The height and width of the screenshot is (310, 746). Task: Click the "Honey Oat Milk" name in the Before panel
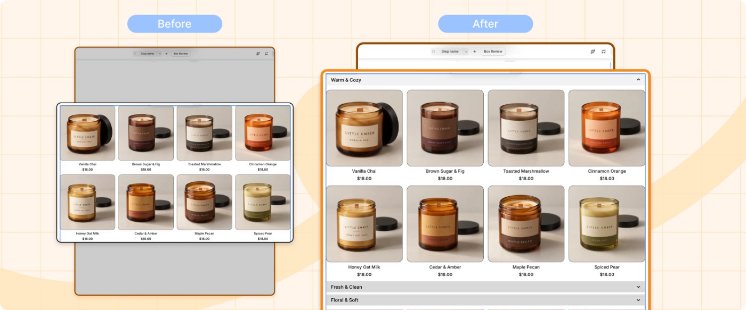tap(87, 233)
